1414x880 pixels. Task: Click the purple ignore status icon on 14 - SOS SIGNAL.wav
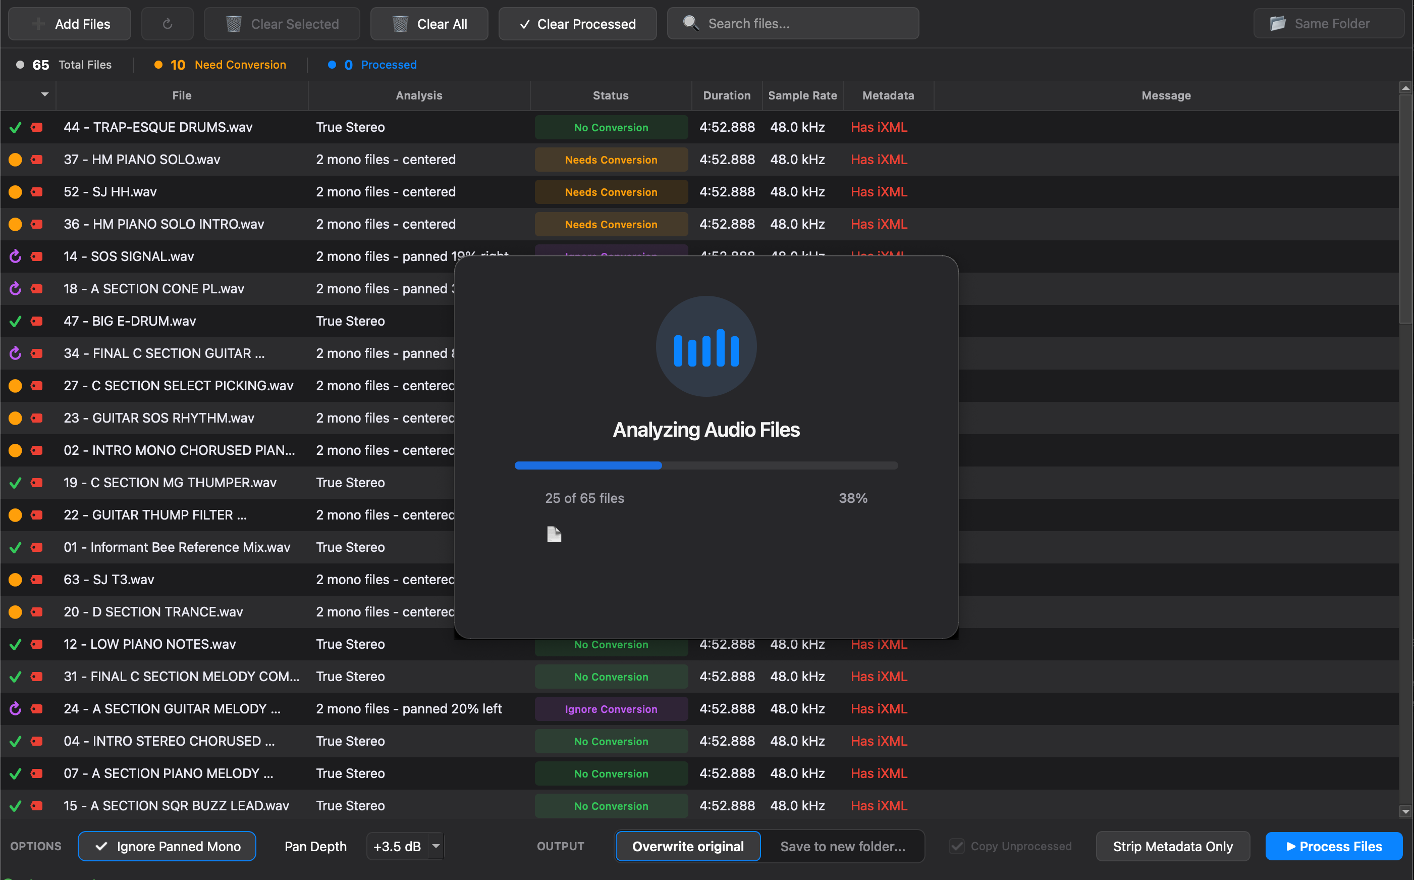pyautogui.click(x=15, y=256)
